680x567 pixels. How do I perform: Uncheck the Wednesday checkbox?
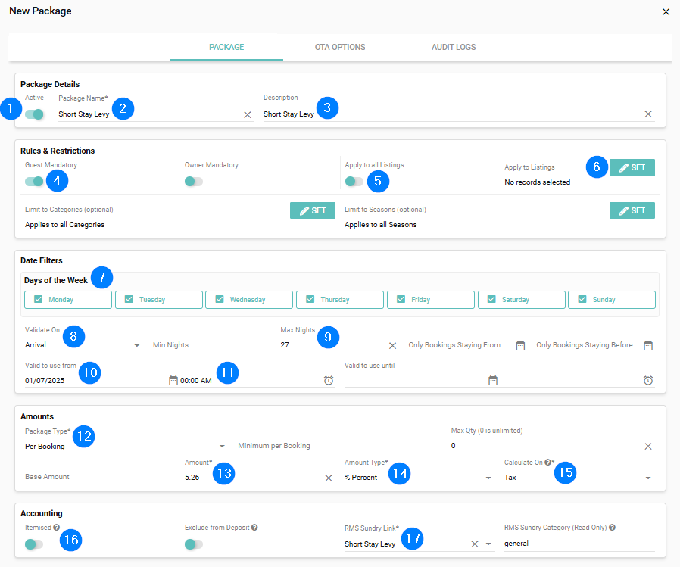[x=220, y=300]
